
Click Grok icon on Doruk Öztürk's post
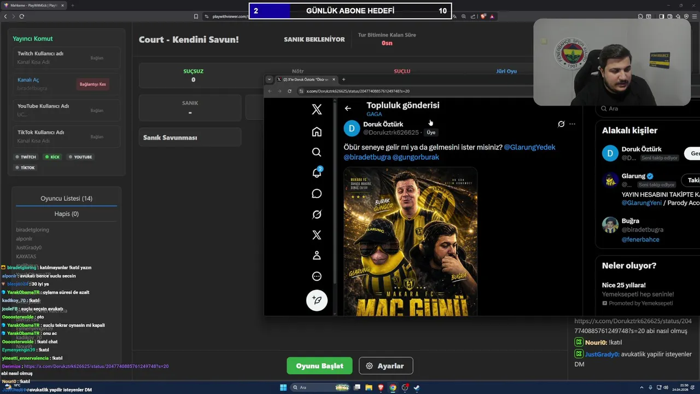coord(561,124)
